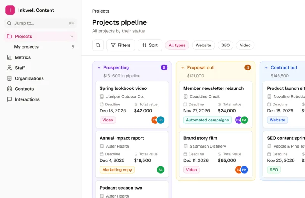
Task: Collapse the Proposal out column
Action: click(x=183, y=68)
